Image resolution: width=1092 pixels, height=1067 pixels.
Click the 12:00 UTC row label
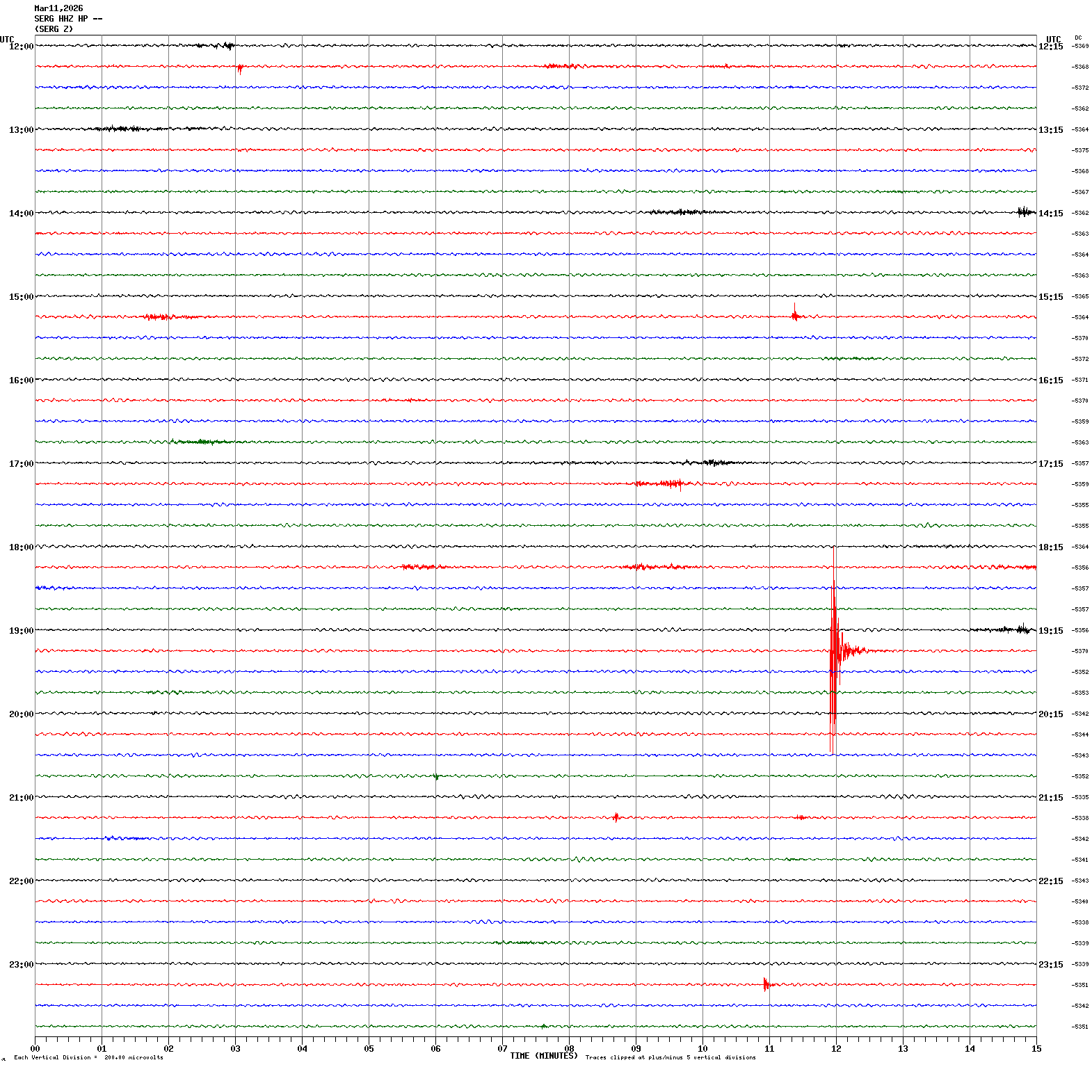21,47
